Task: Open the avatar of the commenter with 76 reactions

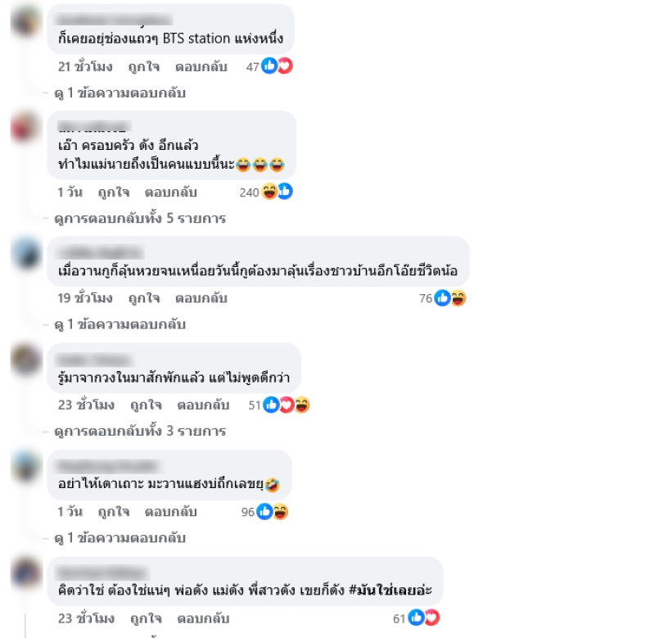Action: coord(26,253)
